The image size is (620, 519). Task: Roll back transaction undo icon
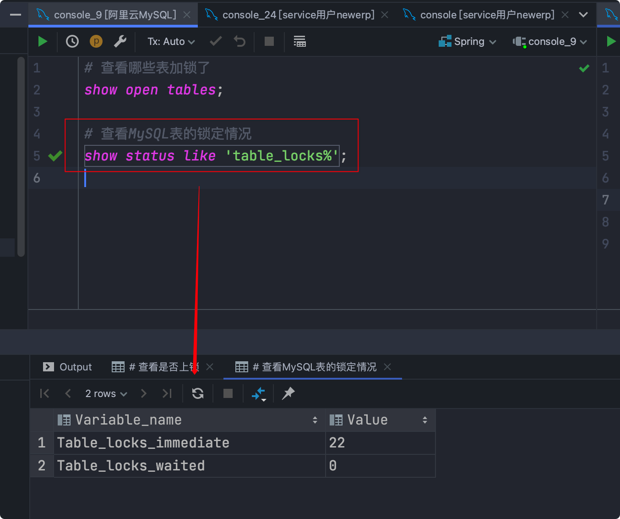pos(239,42)
